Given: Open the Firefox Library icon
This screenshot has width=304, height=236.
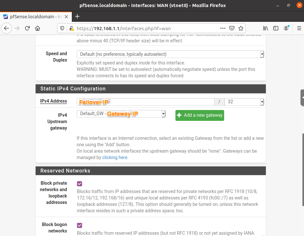Looking at the screenshot, I should point(266,28).
